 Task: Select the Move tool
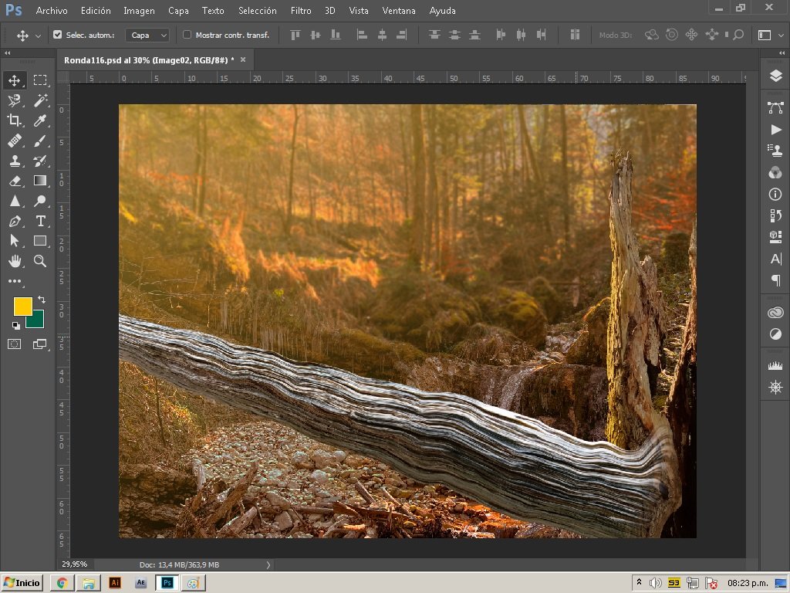pyautogui.click(x=14, y=80)
